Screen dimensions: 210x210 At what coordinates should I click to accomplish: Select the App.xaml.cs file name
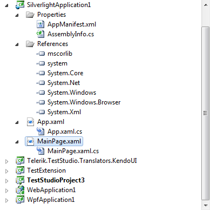click(65, 132)
